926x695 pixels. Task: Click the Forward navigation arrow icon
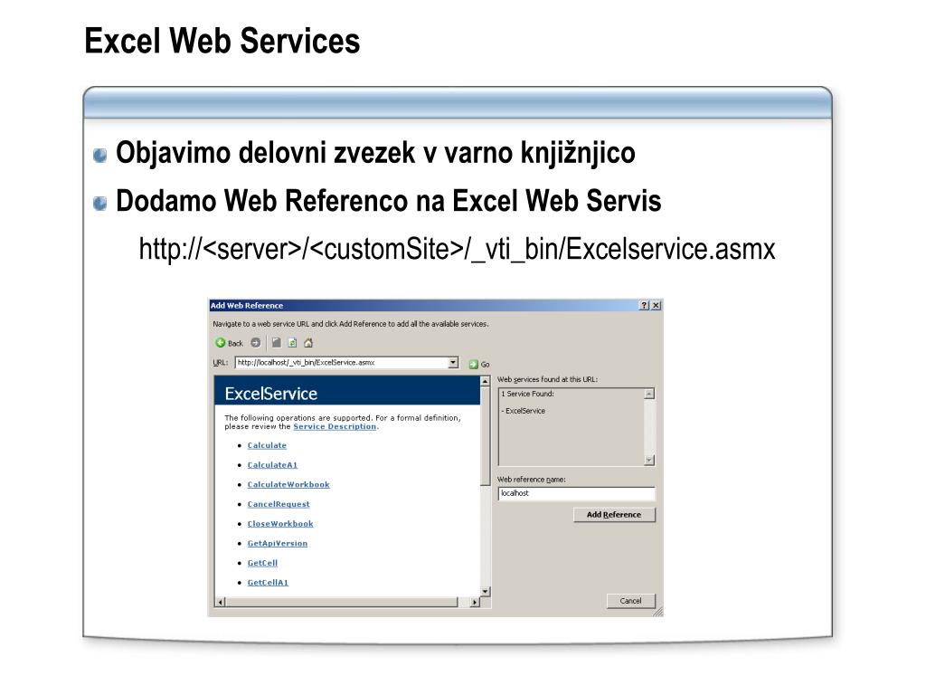pyautogui.click(x=255, y=343)
